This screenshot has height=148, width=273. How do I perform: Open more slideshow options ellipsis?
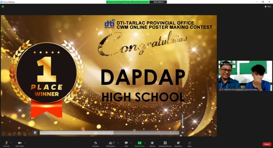[x=30, y=134]
